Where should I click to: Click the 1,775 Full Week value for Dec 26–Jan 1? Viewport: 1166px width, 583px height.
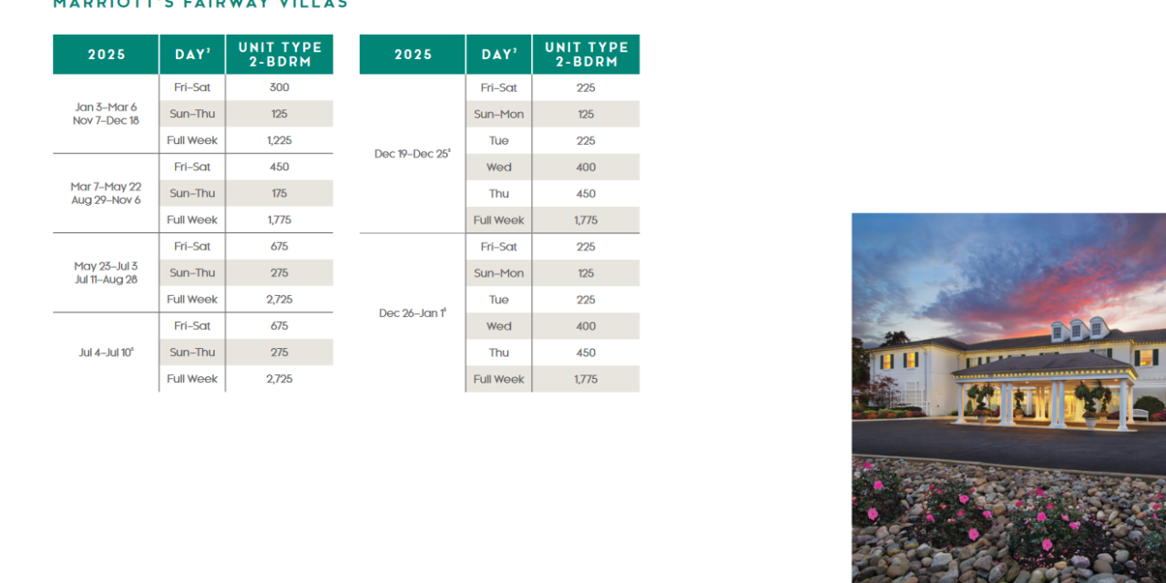point(586,379)
